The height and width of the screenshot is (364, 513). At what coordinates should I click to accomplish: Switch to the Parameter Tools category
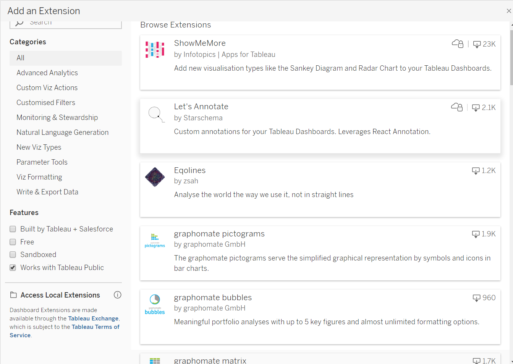(42, 162)
